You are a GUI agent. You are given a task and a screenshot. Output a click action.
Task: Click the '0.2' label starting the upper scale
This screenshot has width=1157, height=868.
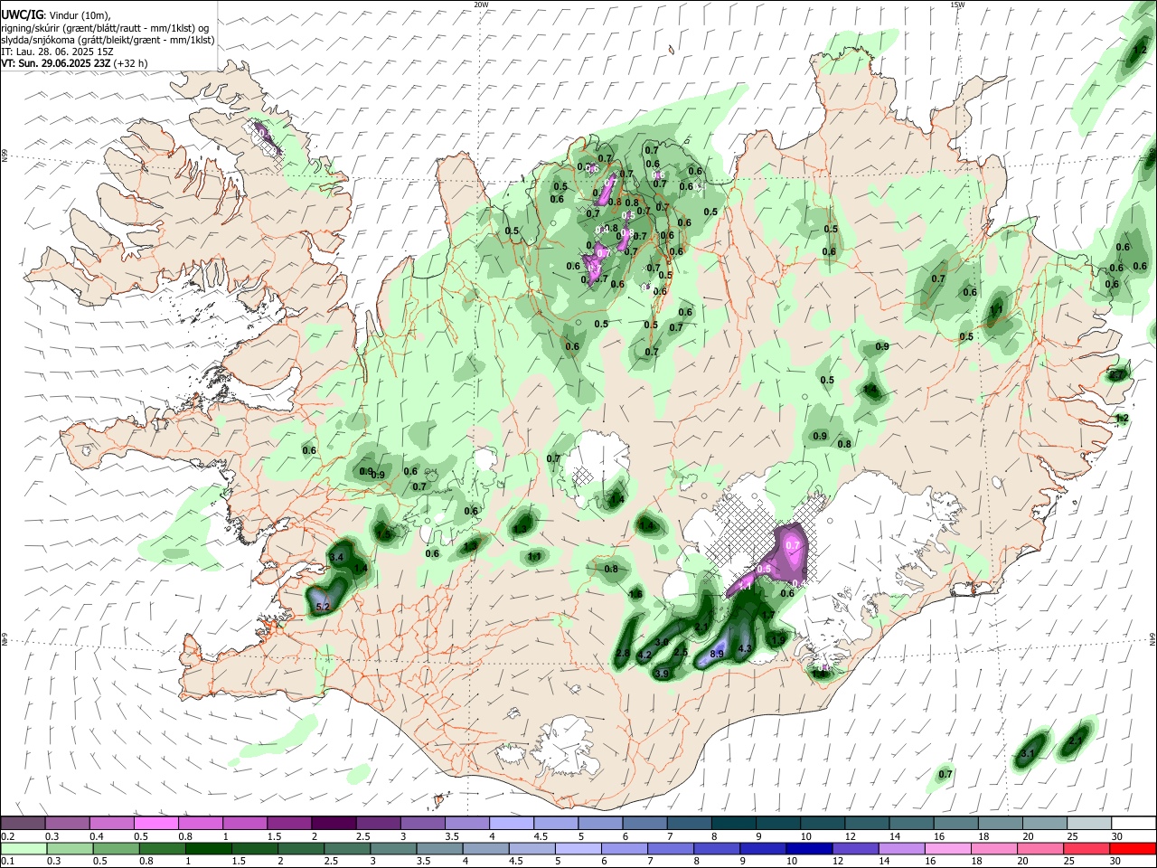point(8,836)
